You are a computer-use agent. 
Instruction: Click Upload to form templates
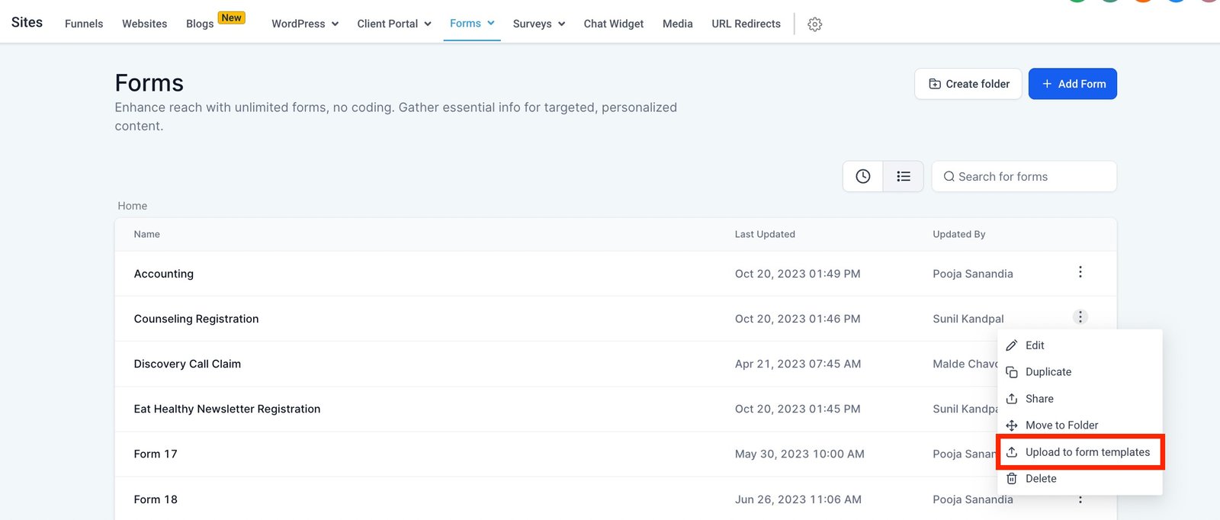click(1087, 452)
